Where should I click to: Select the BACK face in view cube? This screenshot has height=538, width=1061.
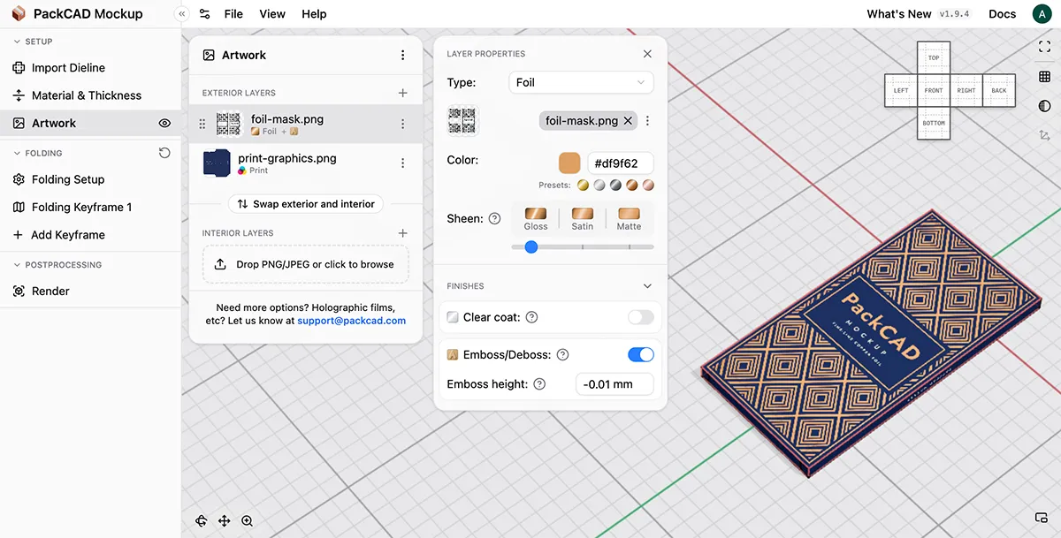[999, 90]
